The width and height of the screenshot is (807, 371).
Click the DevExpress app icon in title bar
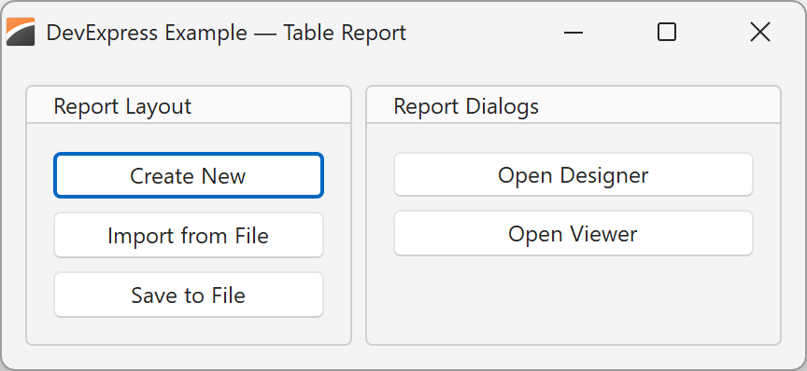[21, 32]
